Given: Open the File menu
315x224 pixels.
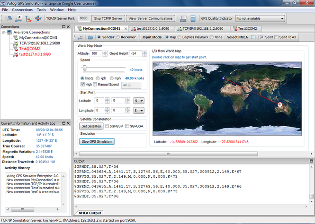Looking at the screenshot, I should pos(5,10).
